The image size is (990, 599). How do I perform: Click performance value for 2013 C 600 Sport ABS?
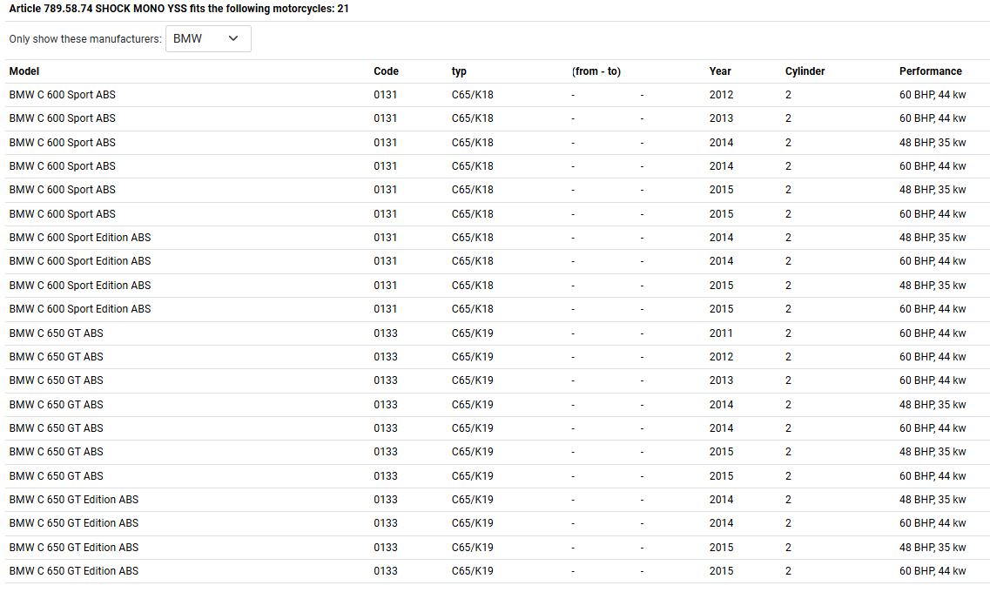pos(932,118)
